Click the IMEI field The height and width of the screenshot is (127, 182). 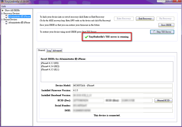pos(123,111)
